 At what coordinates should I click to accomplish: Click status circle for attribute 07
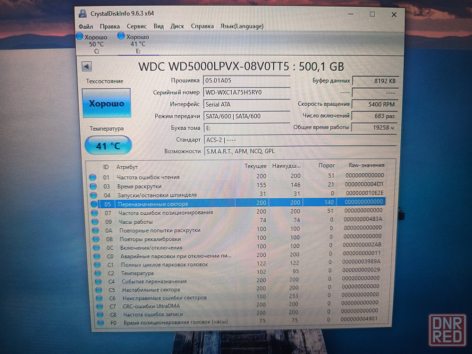[95, 213]
